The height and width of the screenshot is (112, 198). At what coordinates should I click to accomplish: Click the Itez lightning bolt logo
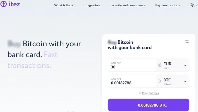[x=4, y=4]
